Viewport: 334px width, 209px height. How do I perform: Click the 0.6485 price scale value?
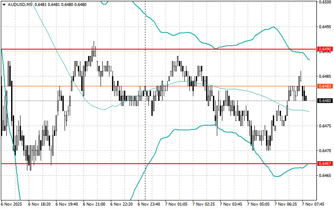click(325, 76)
